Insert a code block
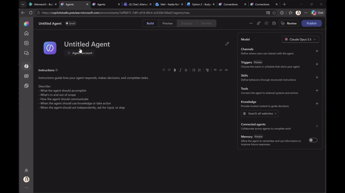This screenshot has width=345, height=193. [221, 70]
